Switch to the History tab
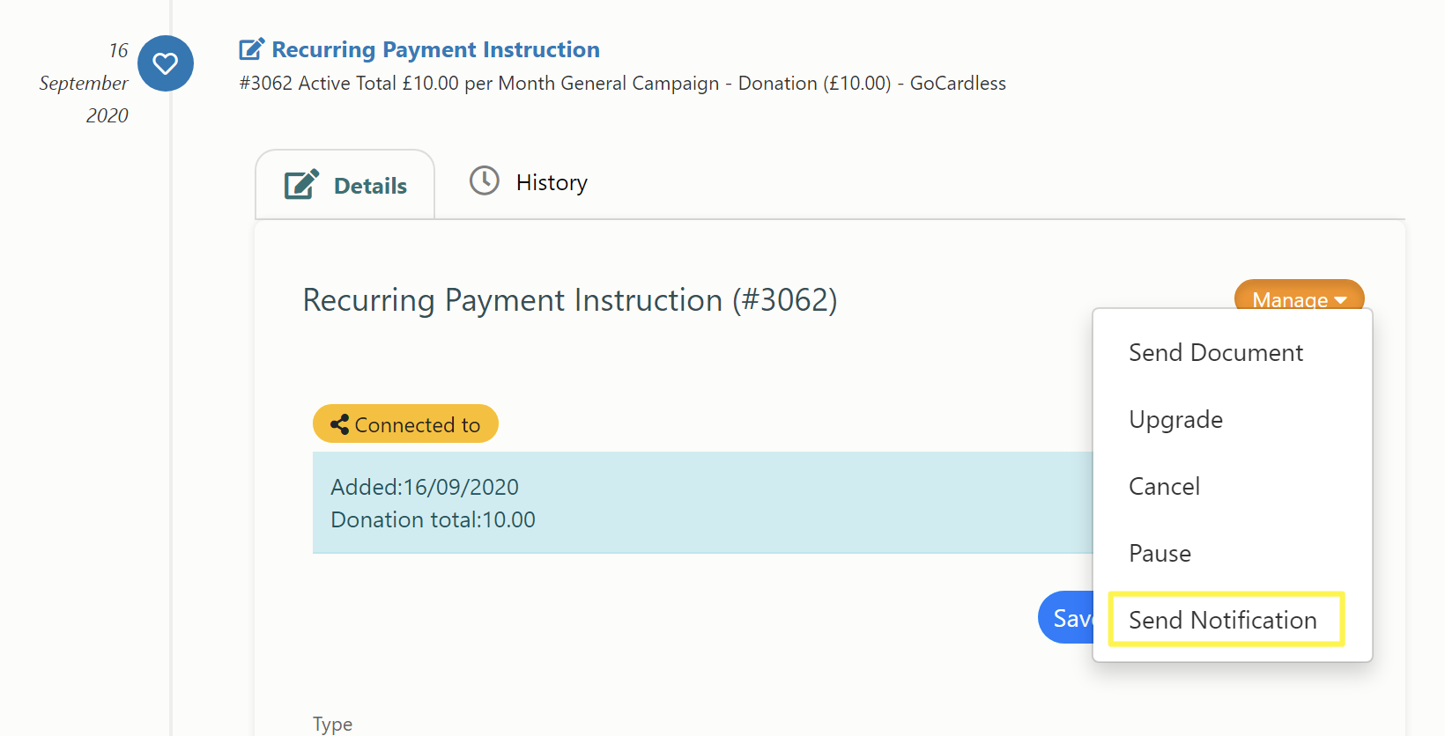This screenshot has width=1445, height=736. 529,182
